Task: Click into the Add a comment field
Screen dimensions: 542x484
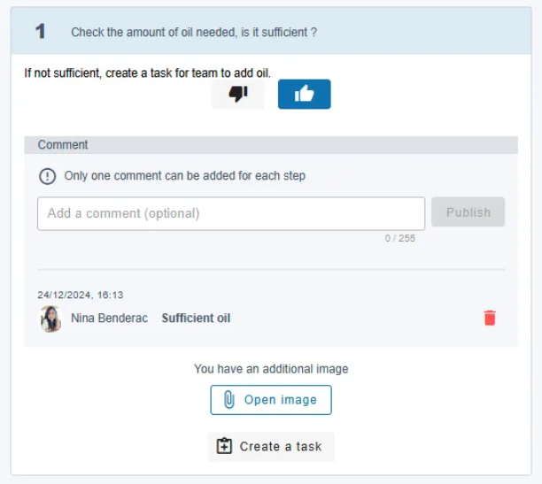Action: [x=231, y=213]
